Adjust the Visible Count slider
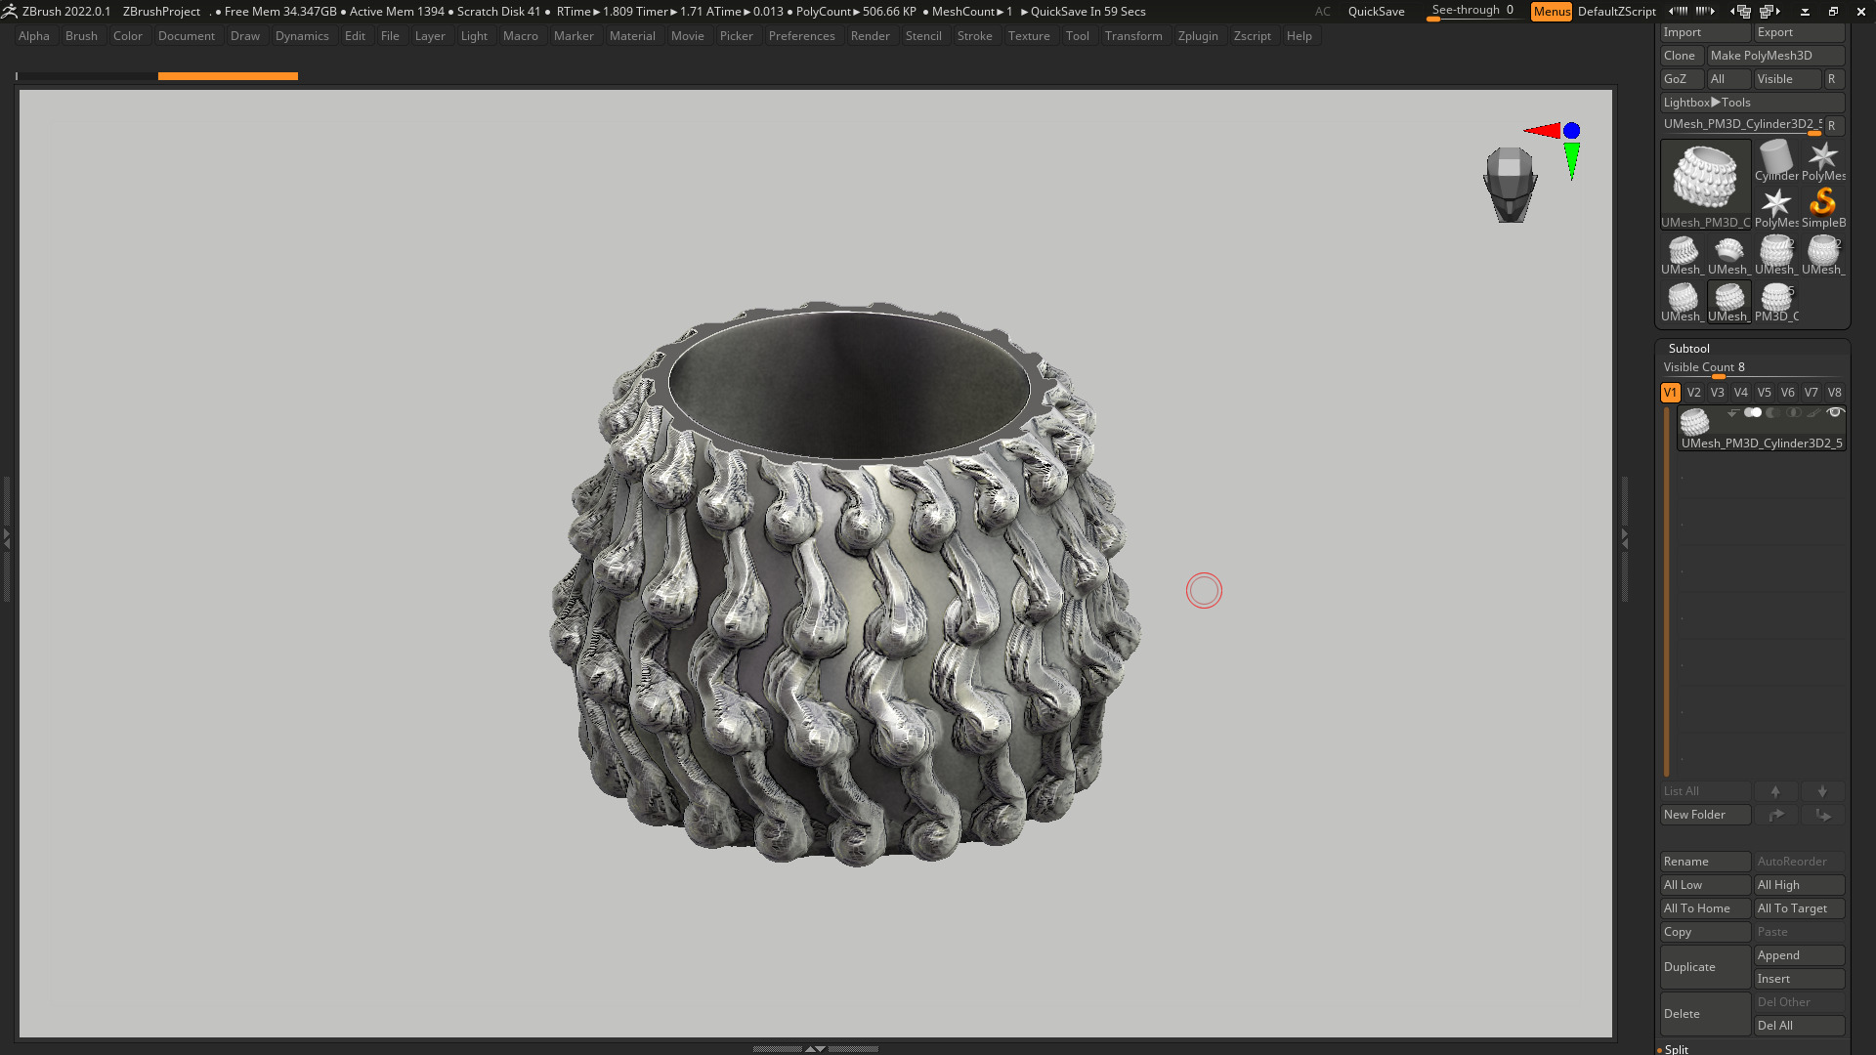Screen dimensions: 1876x1055 1753,368
